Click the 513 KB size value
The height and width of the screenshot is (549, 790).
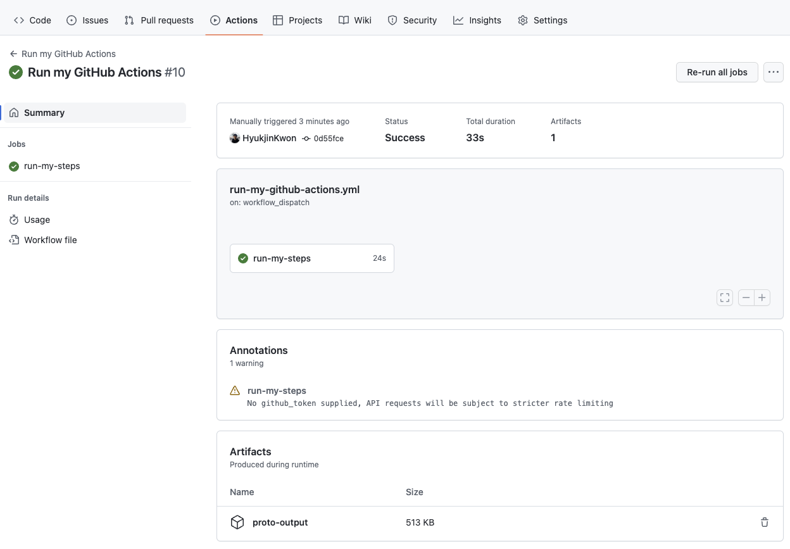[x=420, y=522]
